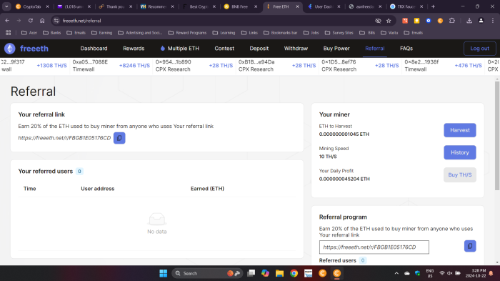Image resolution: width=500 pixels, height=281 pixels.
Task: Open Rewards nav item
Action: click(x=134, y=49)
